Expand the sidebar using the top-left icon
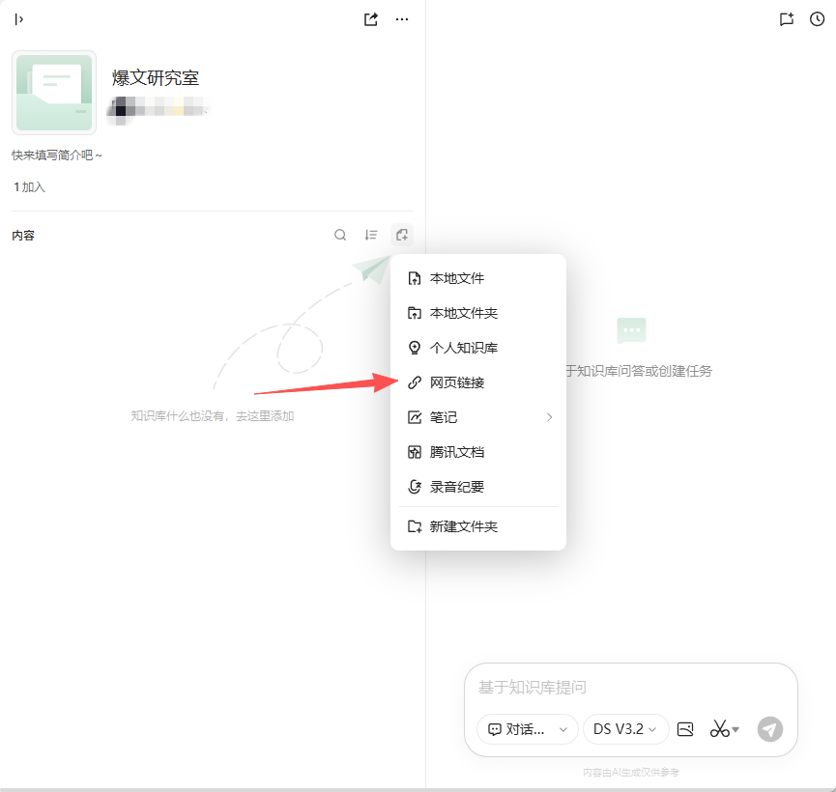The width and height of the screenshot is (836, 792). coord(19,19)
